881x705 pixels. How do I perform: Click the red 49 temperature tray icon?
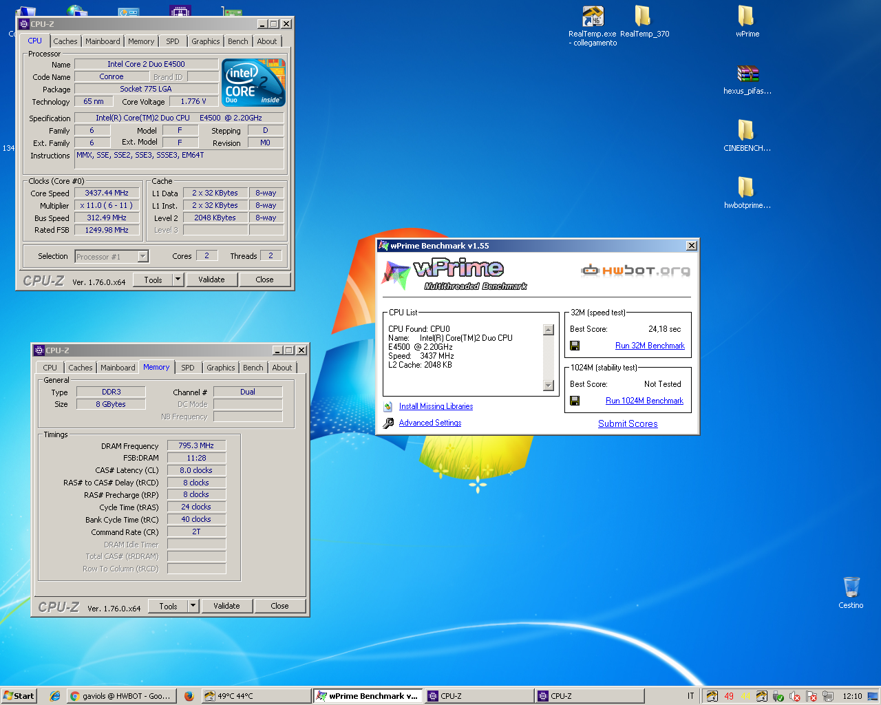click(729, 696)
